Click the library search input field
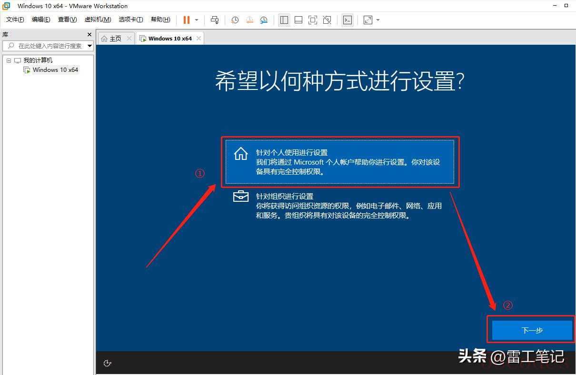Viewport: 576px width, 375px height. pos(48,46)
